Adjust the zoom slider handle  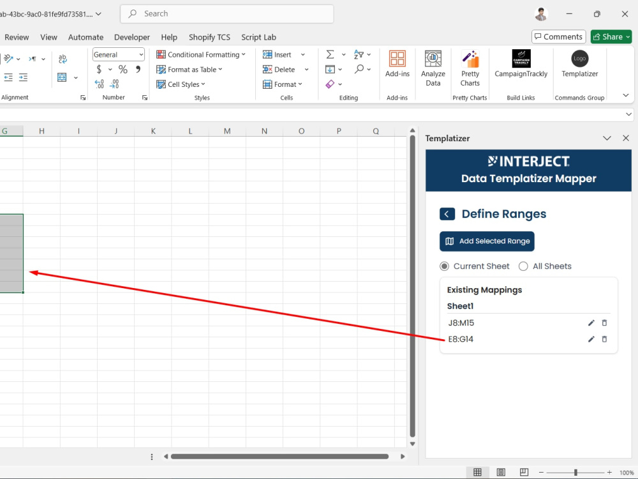tap(575, 473)
